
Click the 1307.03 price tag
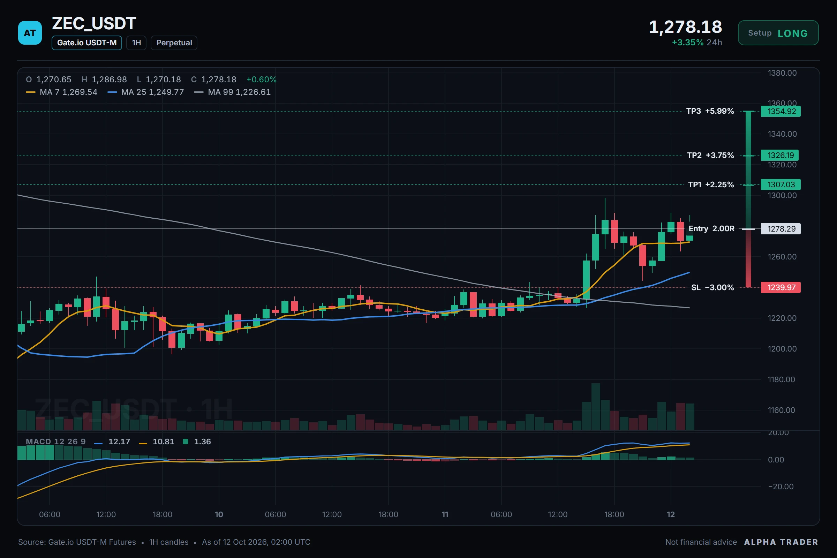781,185
